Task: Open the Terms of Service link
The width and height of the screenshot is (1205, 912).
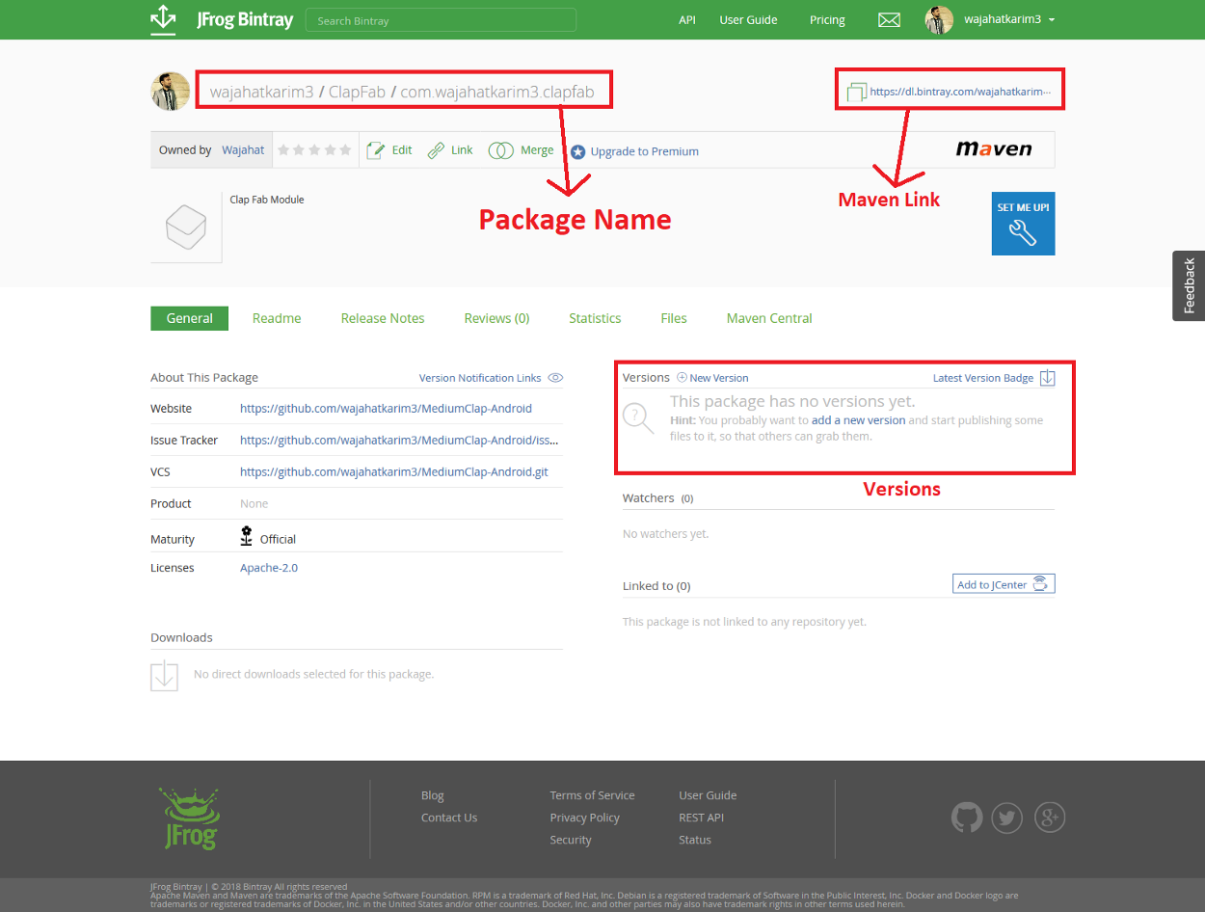Action: tap(592, 795)
